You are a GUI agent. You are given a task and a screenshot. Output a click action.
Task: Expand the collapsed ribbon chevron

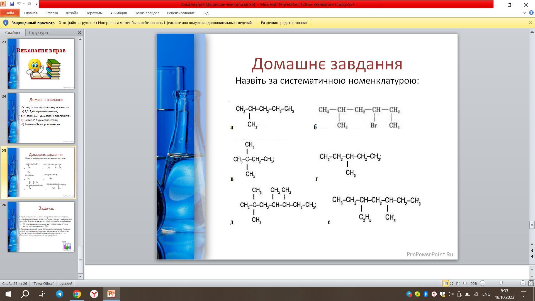point(524,13)
